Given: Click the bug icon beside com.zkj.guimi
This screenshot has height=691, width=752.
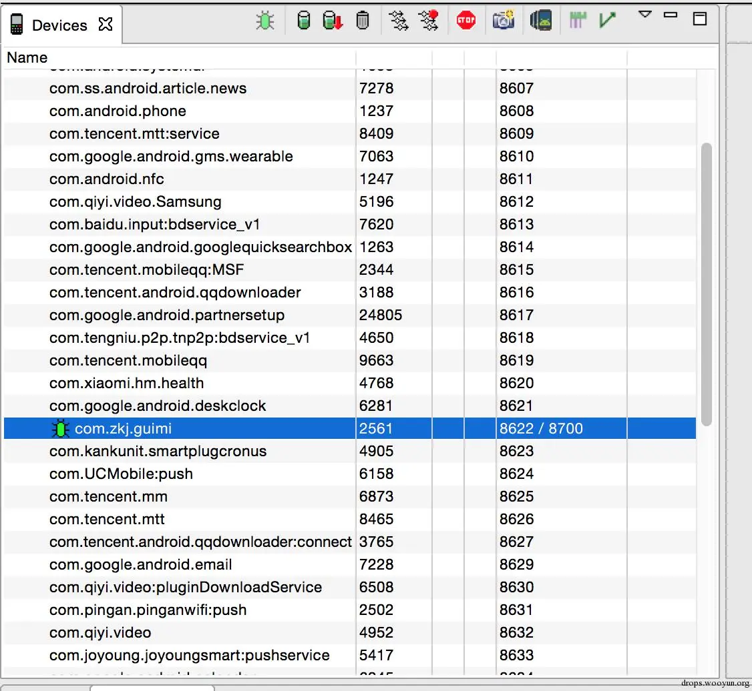Looking at the screenshot, I should tap(60, 429).
